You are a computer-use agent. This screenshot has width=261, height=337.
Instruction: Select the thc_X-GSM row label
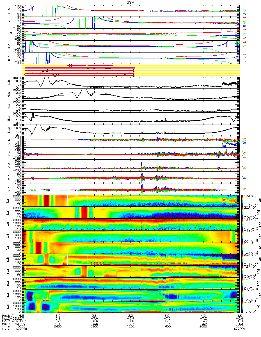click(x=10, y=318)
